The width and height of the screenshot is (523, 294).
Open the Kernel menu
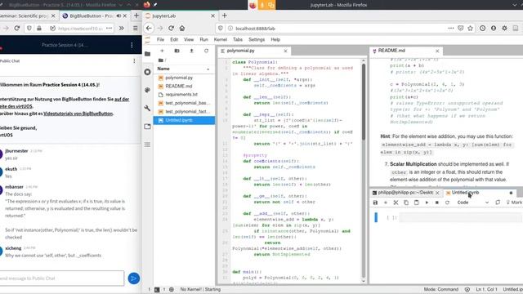click(220, 40)
